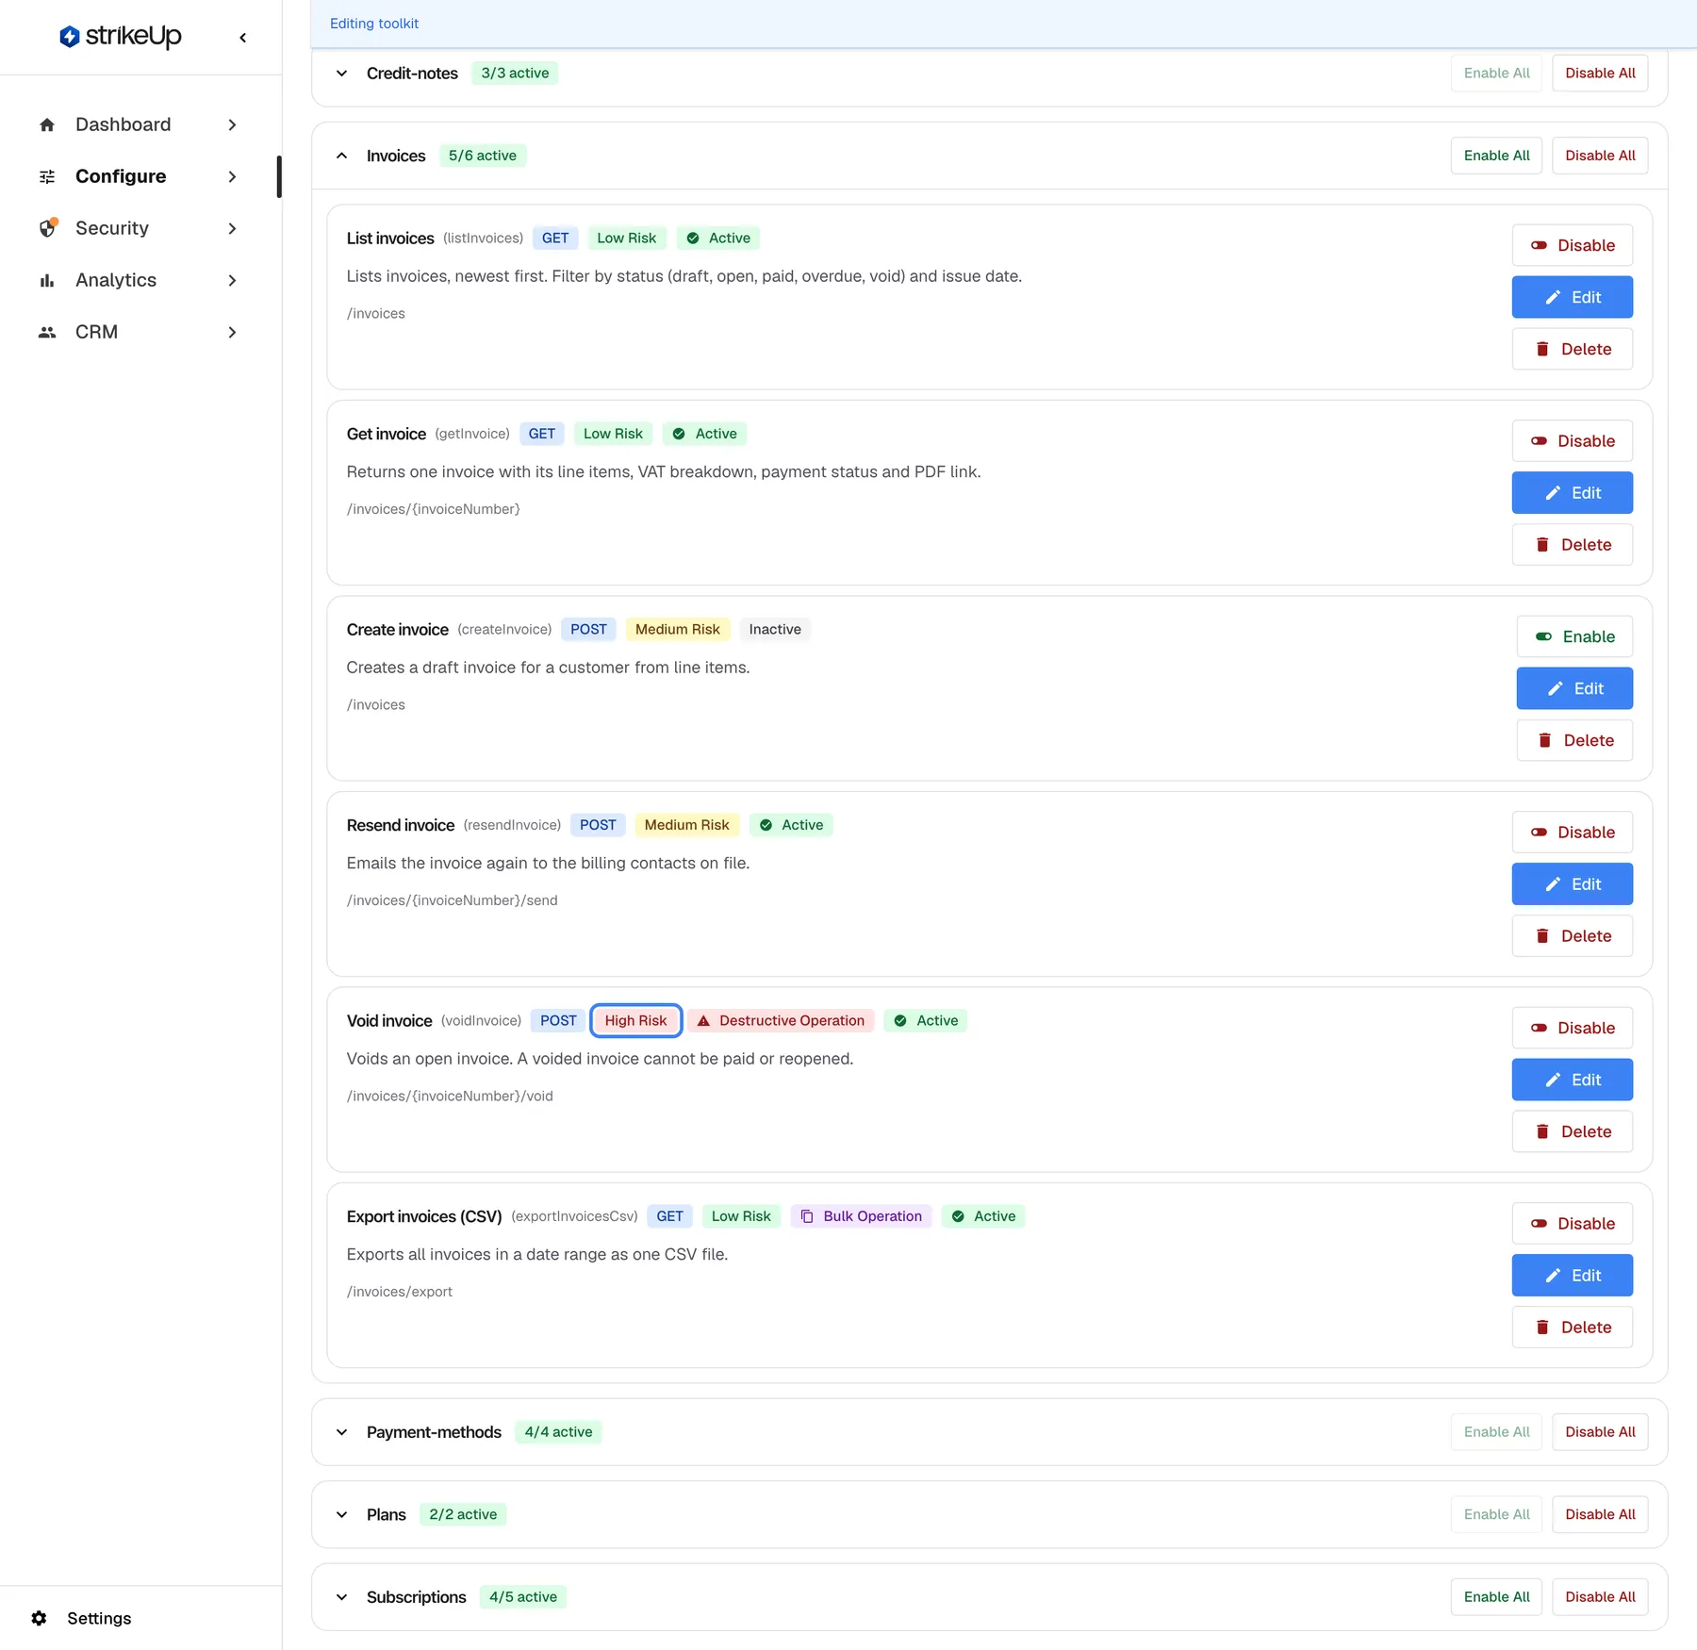Screen dimensions: 1697x1650
Task: Click the Editing toolkit breadcrumb text
Action: pyautogui.click(x=374, y=24)
